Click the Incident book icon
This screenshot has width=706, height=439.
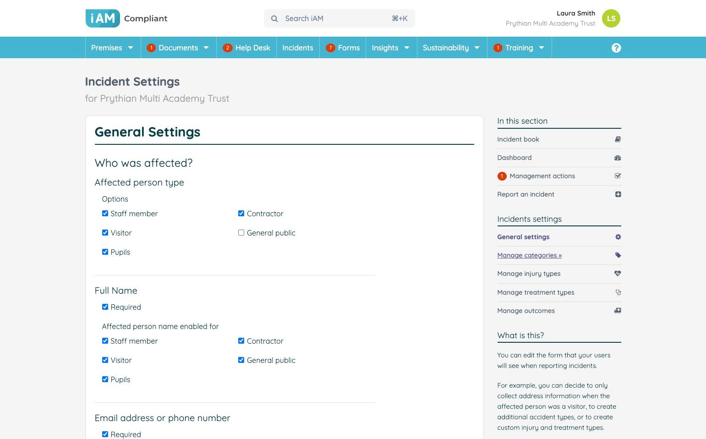coord(618,139)
